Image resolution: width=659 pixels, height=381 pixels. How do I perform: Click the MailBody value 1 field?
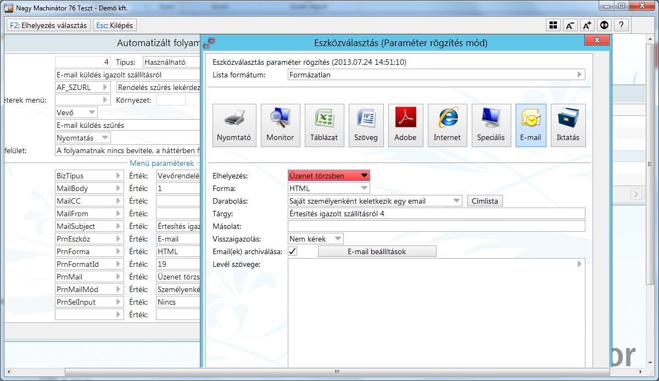point(178,188)
